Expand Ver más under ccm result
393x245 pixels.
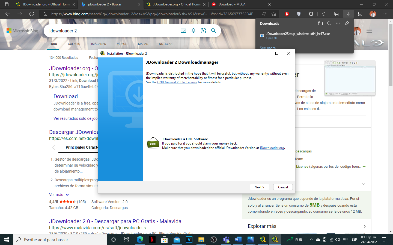(x=59, y=195)
